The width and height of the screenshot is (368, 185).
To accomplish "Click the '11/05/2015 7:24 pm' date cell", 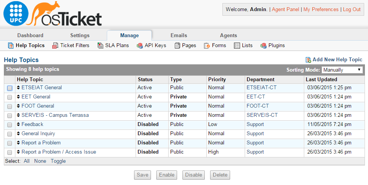I will [x=329, y=124].
